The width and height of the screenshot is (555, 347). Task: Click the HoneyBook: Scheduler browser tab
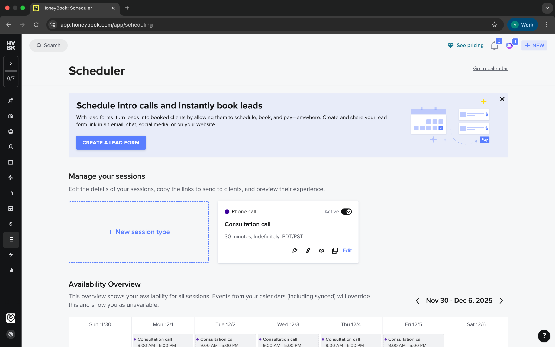click(67, 8)
